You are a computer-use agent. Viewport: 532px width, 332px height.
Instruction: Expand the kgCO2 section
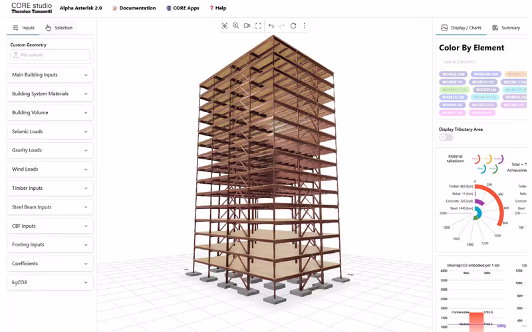(x=50, y=283)
